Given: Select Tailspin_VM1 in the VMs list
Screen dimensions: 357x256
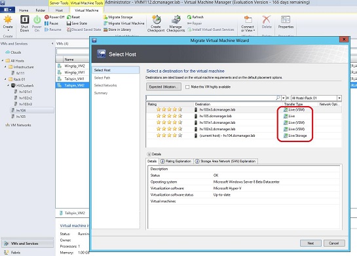Looking at the screenshot, I should point(74,79).
